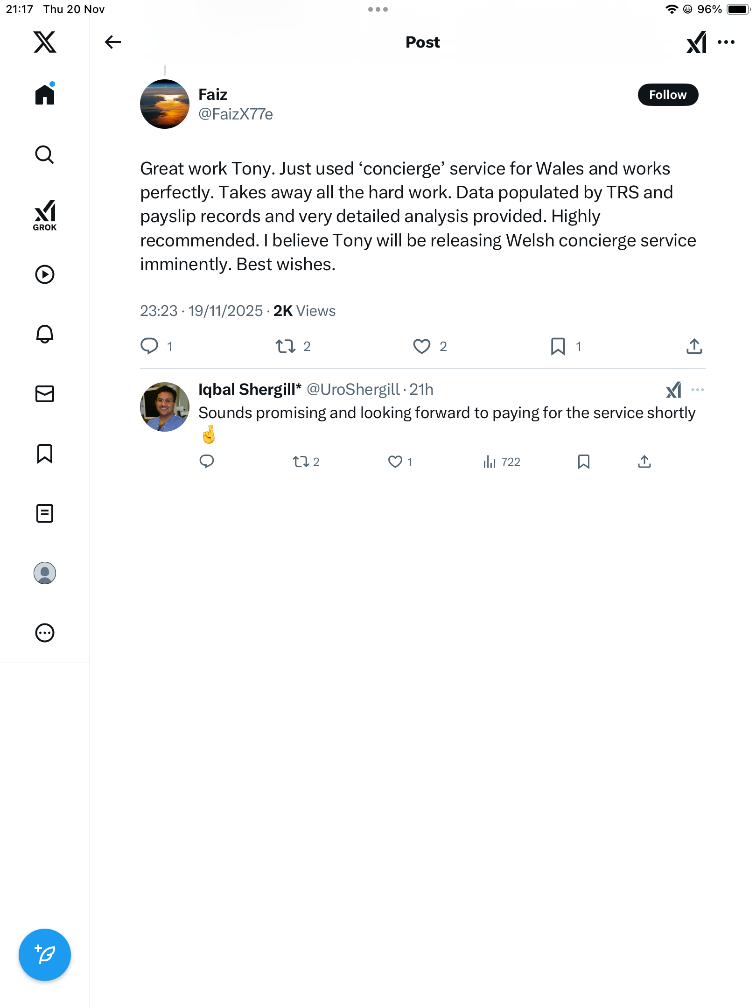Open the @UroShergill profile link
The width and height of the screenshot is (756, 1008).
click(353, 390)
